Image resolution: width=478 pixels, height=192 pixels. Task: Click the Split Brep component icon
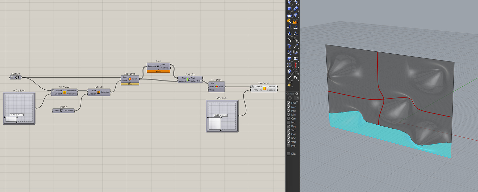pyautogui.click(x=130, y=79)
